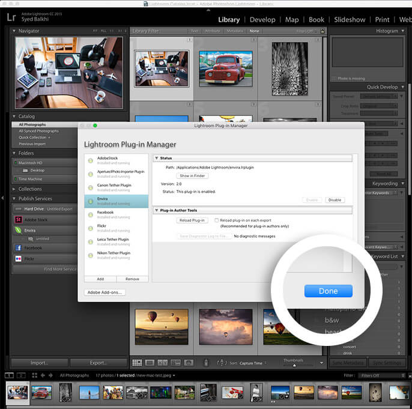Click the AdobeStock plug-in status indicator

pos(90,160)
